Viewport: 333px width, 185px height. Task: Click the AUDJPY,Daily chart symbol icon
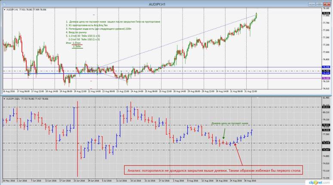click(x=3, y=99)
